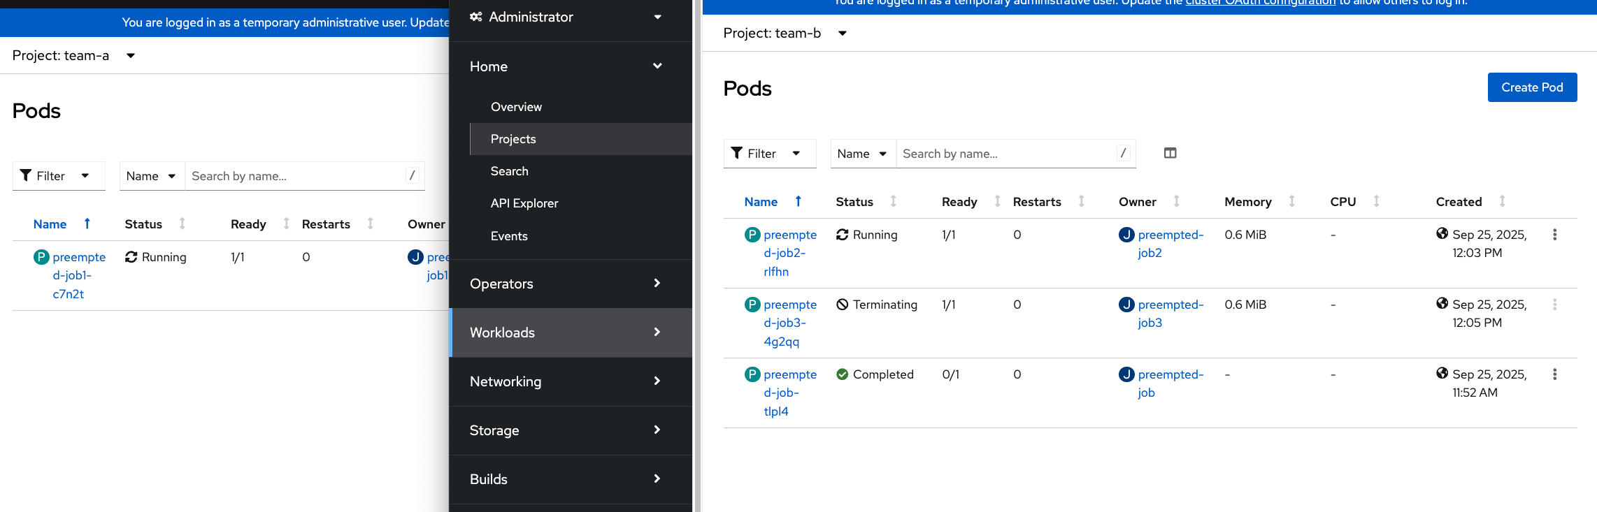The height and width of the screenshot is (512, 1597).
Task: Toggle Name sort order in team-a table
Action: [50, 224]
